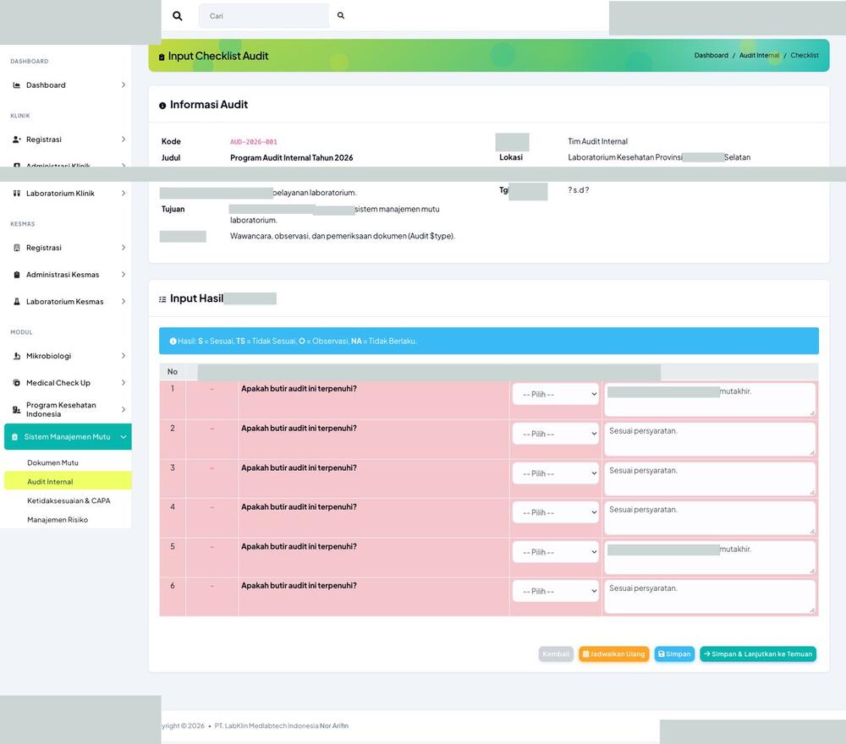The image size is (846, 744).
Task: Click row 1 question Apakah butir audit
Action: (299, 389)
